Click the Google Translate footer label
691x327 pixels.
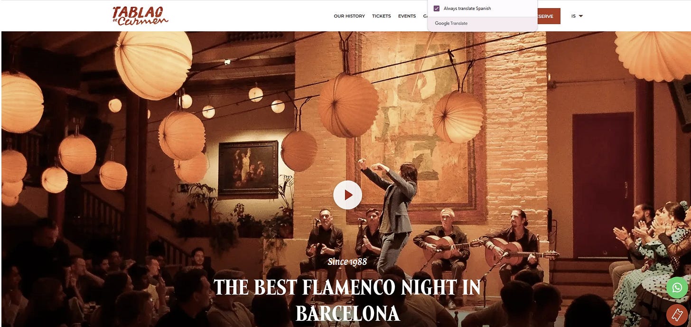click(x=451, y=23)
